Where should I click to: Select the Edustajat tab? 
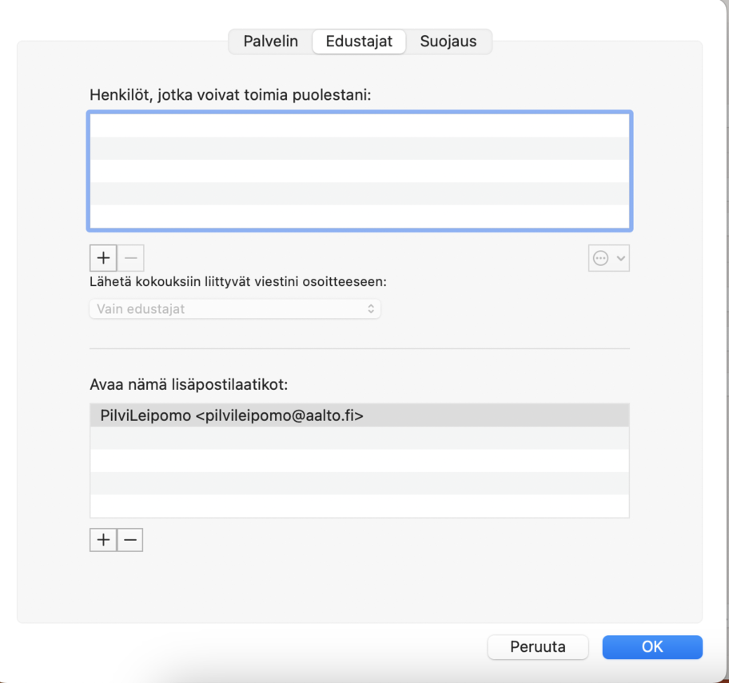point(359,42)
